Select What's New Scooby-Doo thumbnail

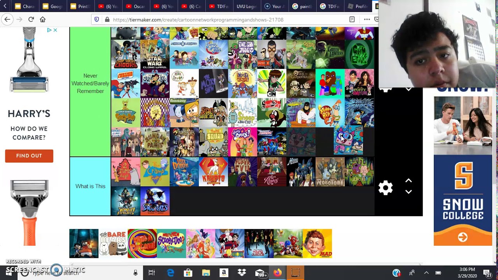pos(171,243)
